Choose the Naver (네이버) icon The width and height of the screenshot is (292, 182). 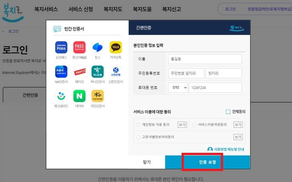79,96
